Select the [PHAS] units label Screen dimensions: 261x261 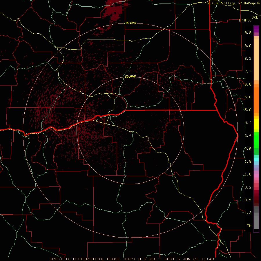(245, 20)
